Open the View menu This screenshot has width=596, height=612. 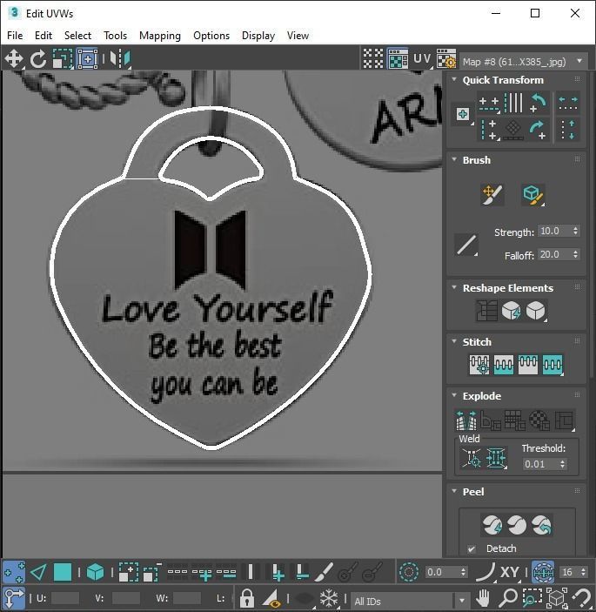click(x=298, y=36)
